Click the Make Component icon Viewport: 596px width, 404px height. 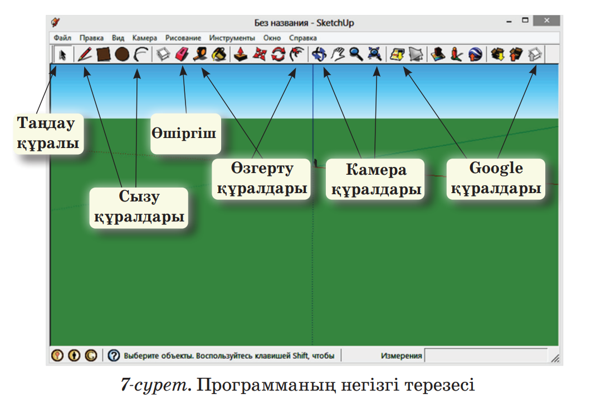(163, 55)
